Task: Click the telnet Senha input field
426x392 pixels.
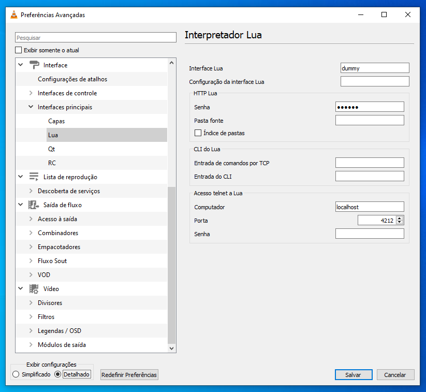Action: (x=370, y=234)
